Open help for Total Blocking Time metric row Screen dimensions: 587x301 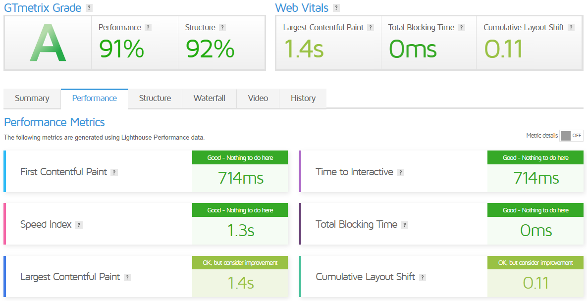(405, 225)
